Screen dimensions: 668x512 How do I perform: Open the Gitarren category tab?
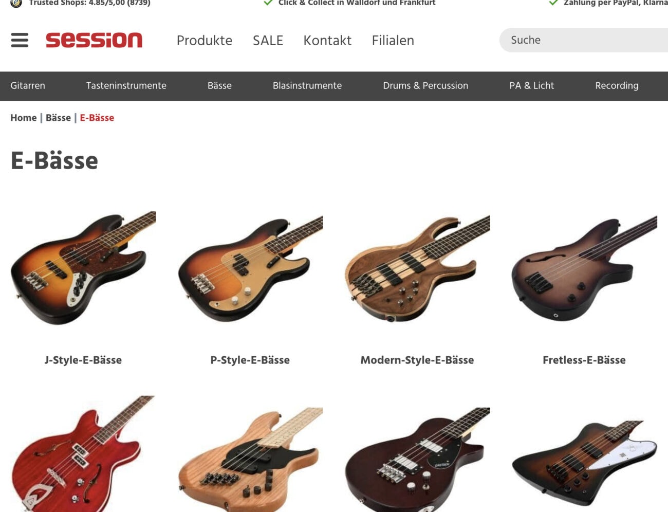28,86
